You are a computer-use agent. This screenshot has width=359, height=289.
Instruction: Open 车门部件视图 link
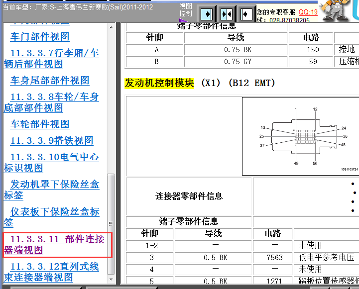(40, 37)
